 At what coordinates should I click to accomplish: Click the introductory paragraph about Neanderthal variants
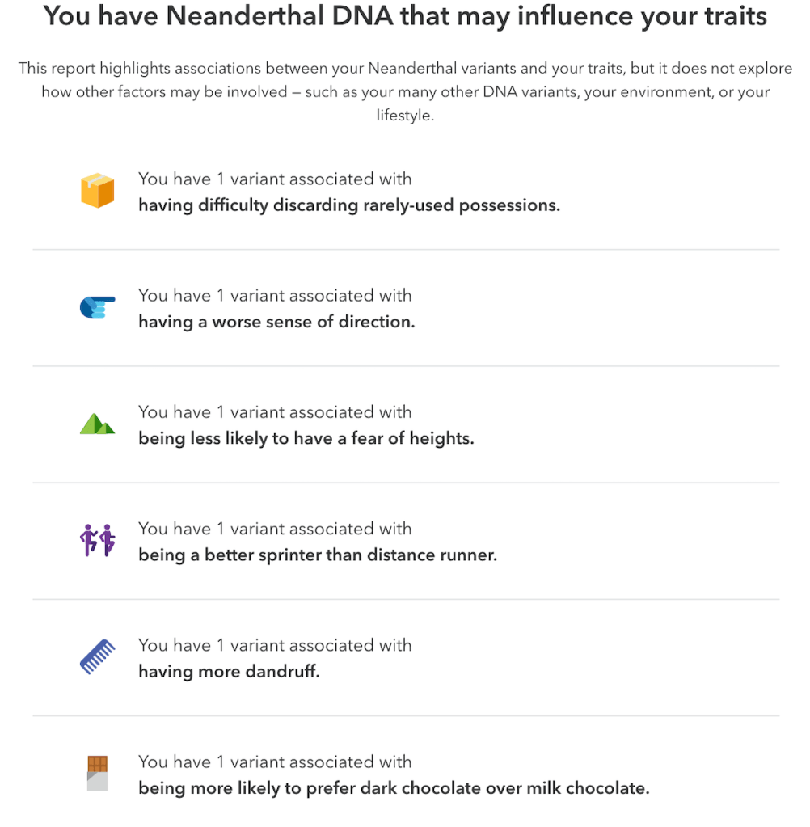[x=405, y=91]
